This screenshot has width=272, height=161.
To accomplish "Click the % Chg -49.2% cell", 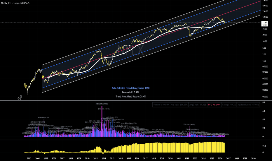I will 229,105.
